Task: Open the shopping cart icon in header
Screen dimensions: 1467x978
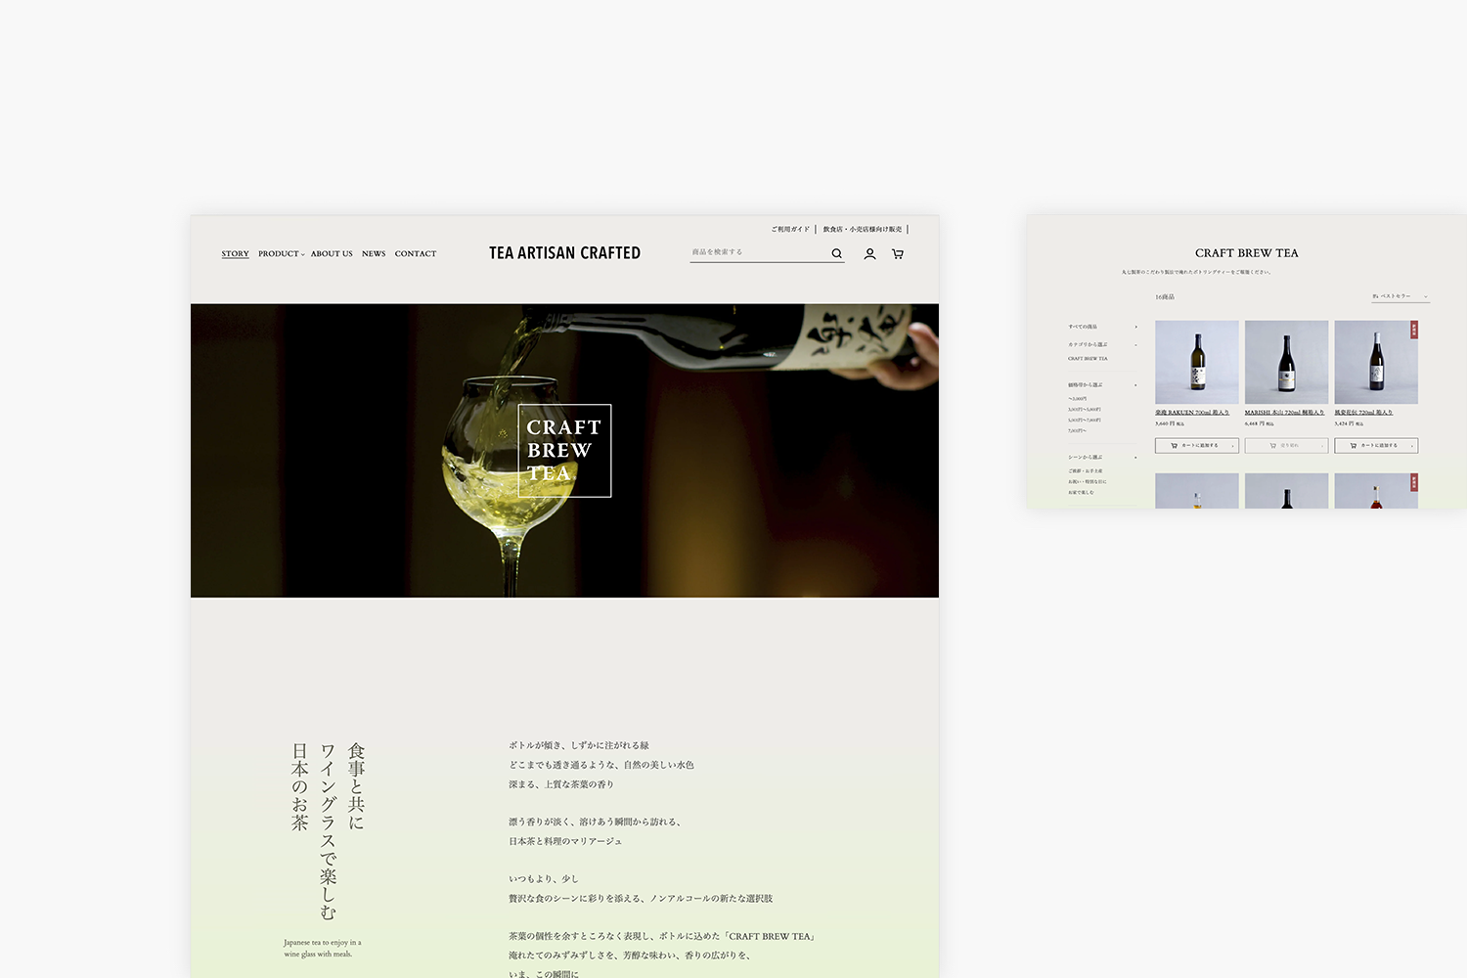Action: click(897, 253)
